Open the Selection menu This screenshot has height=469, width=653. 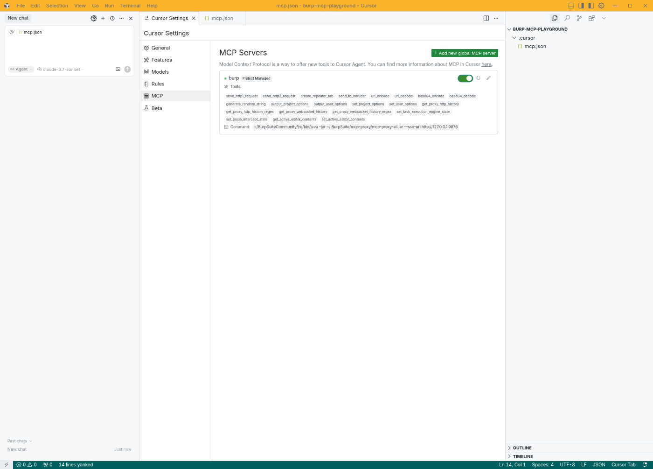click(57, 6)
